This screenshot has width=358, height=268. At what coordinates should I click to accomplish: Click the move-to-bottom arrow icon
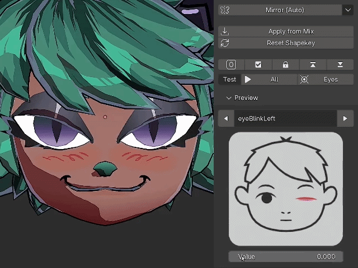coord(340,65)
